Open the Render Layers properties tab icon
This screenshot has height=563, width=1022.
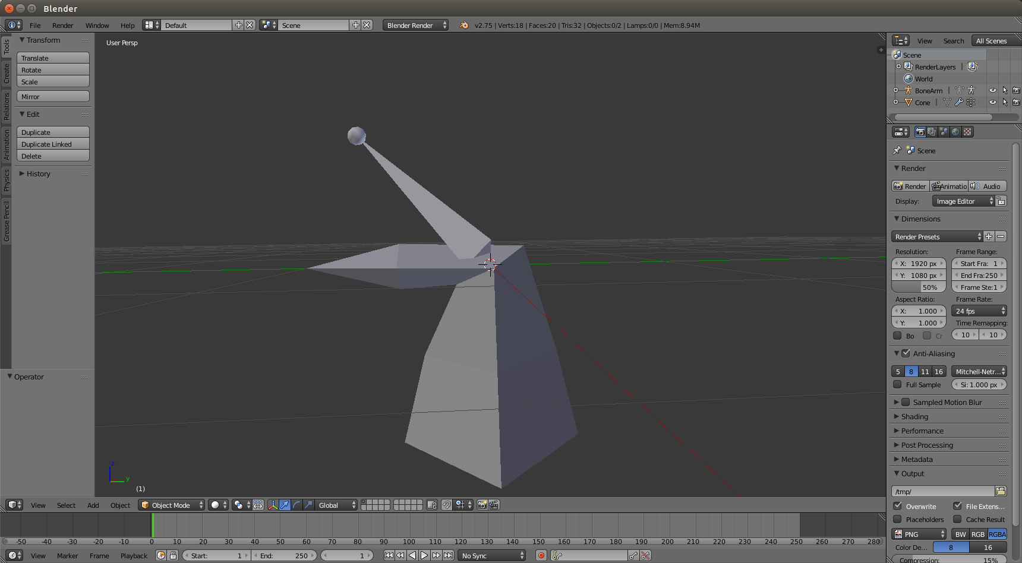pyautogui.click(x=932, y=132)
